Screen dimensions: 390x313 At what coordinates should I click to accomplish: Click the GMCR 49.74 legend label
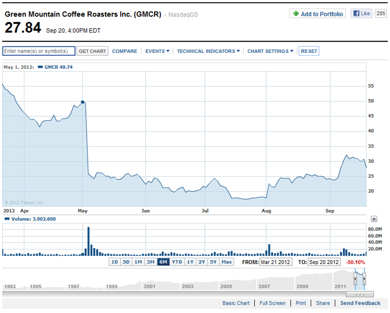click(x=59, y=67)
